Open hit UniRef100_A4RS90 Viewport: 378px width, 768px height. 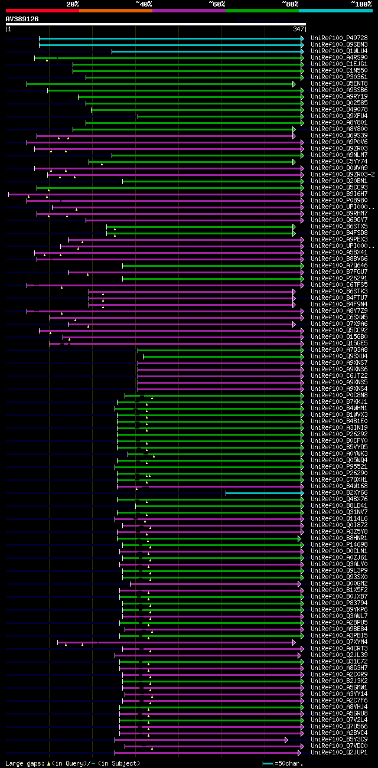pyautogui.click(x=339, y=58)
